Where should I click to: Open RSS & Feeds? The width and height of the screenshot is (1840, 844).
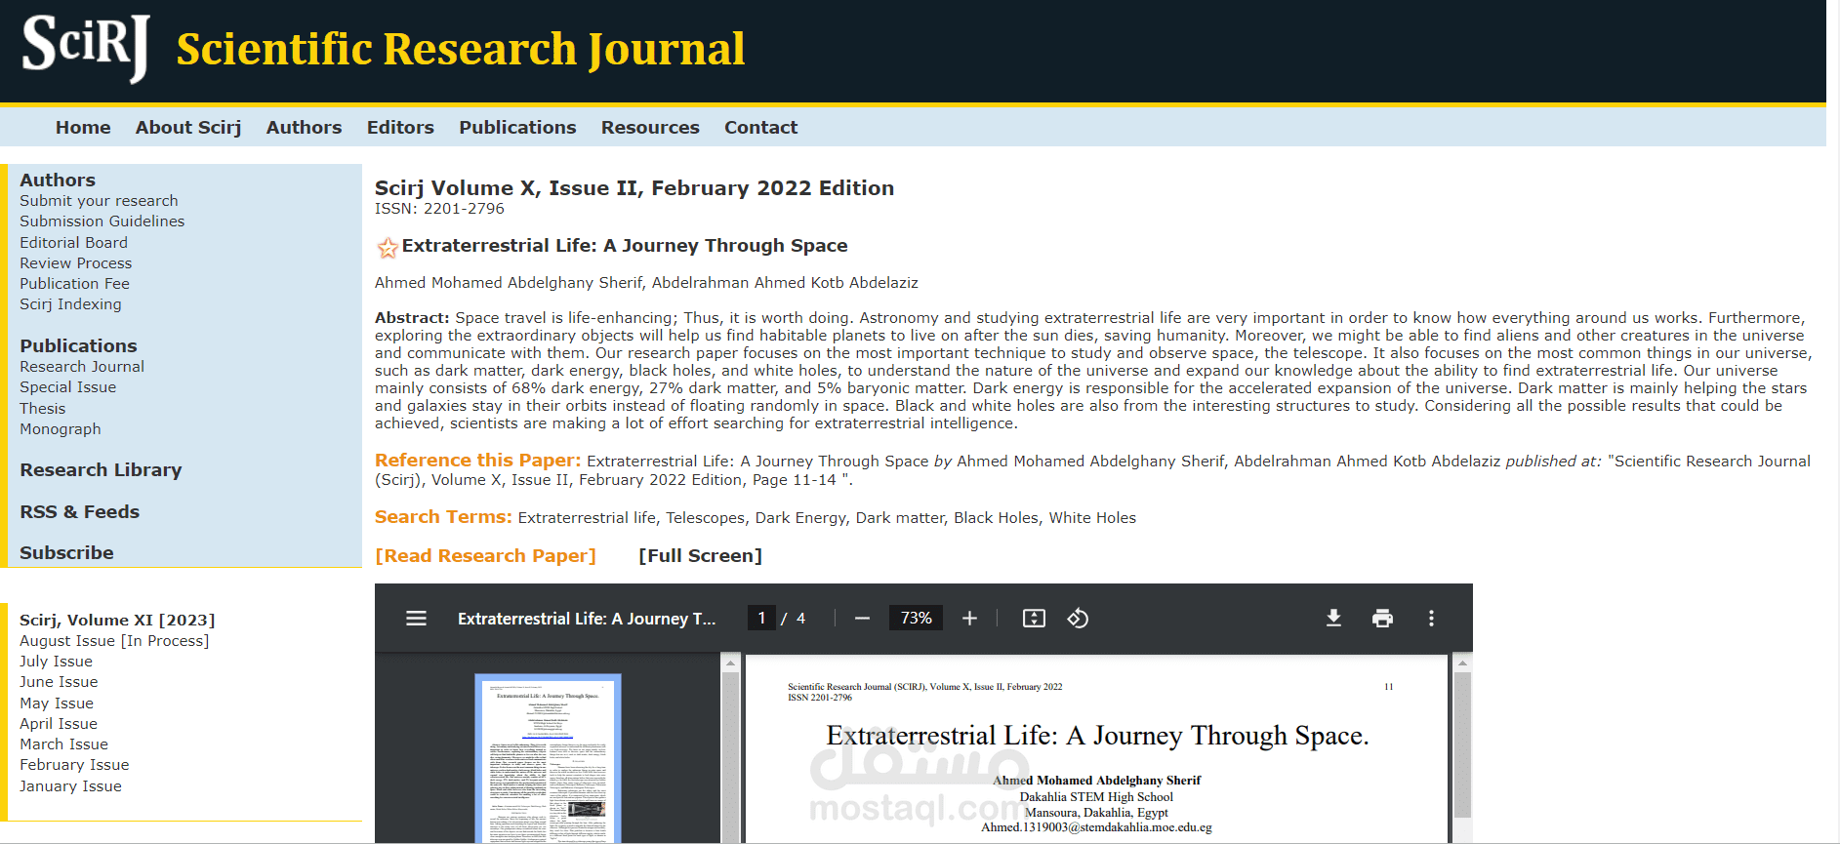(79, 512)
